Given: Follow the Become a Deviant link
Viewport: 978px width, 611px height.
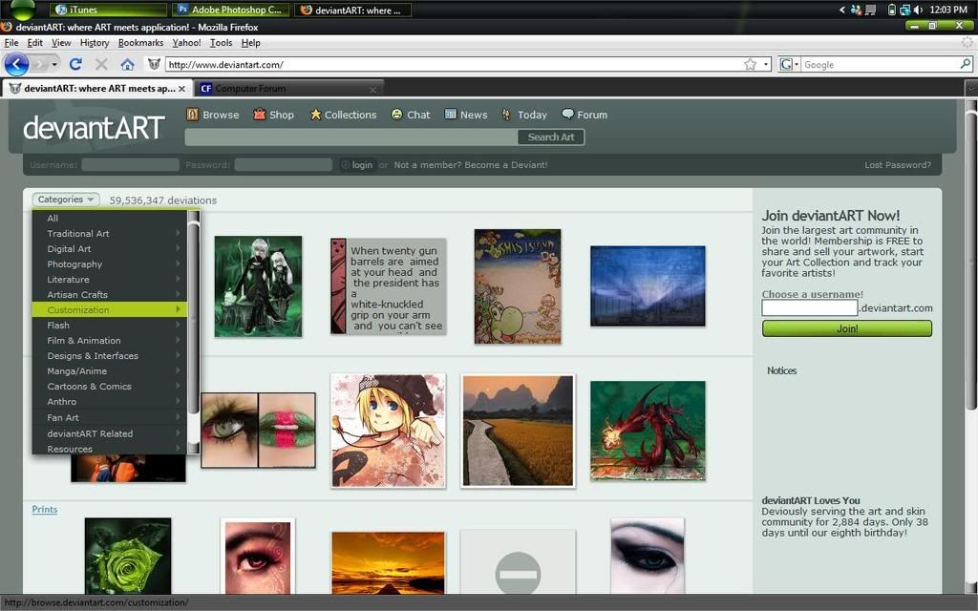Looking at the screenshot, I should (x=505, y=164).
